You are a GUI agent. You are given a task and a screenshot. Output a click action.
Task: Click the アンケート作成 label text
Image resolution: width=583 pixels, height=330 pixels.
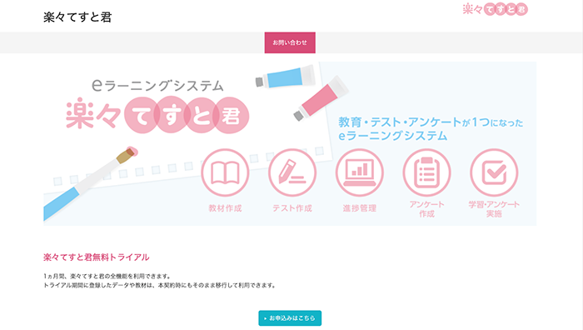pyautogui.click(x=426, y=209)
